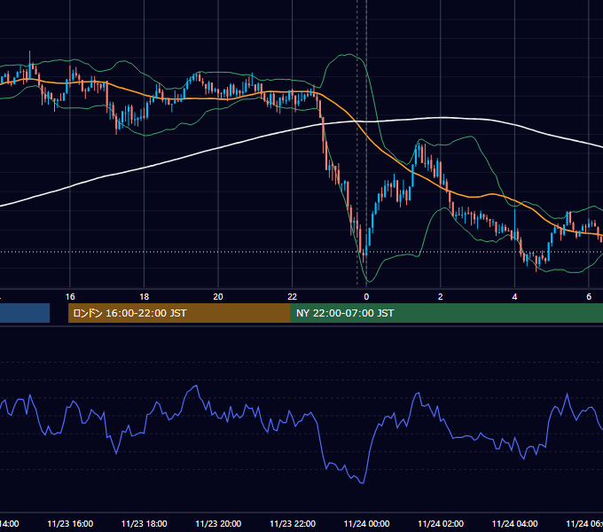Click hour label 18 on price chart axis
The width and height of the screenshot is (603, 532).
click(145, 297)
